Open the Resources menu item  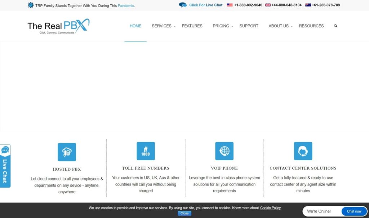coord(311,26)
